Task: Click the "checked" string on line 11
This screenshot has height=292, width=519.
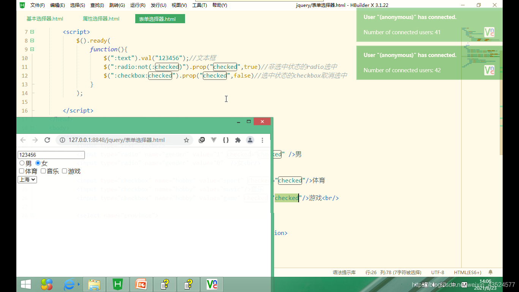Action: [225, 67]
